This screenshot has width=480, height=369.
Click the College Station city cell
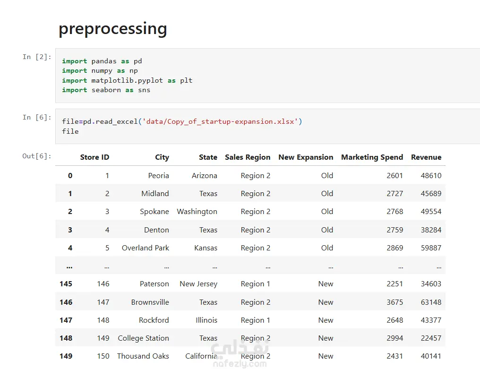143,338
